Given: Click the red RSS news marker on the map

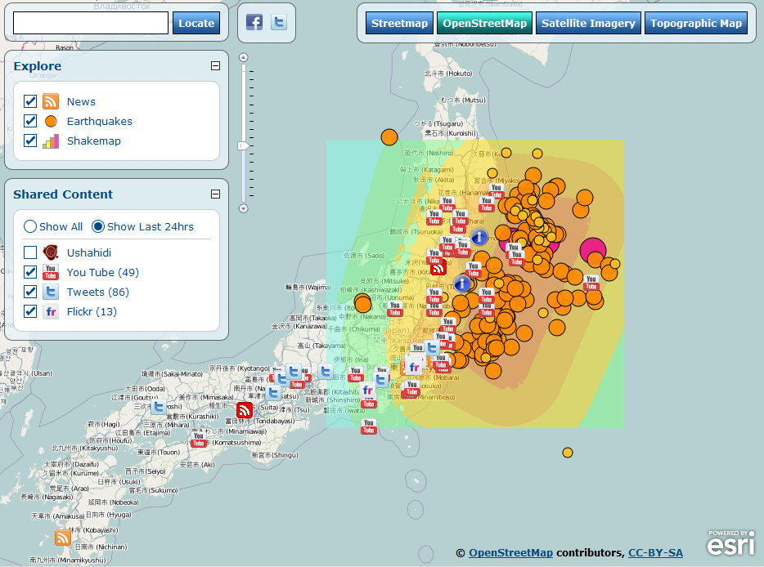Looking at the screenshot, I should tap(245, 410).
